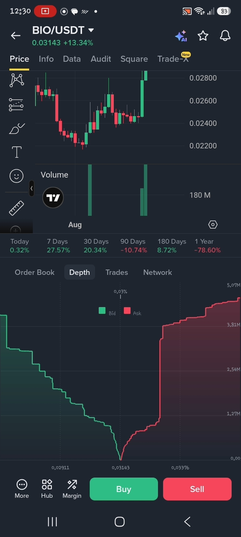
Task: Tap the screen-cast status bar icon
Action: (x=187, y=11)
